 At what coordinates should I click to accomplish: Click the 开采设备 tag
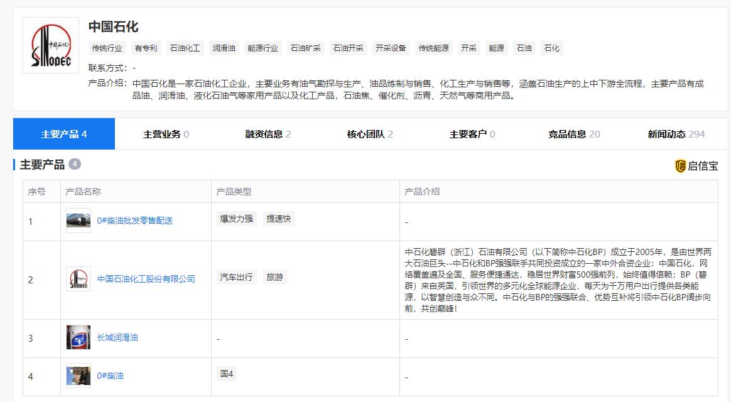coord(391,48)
